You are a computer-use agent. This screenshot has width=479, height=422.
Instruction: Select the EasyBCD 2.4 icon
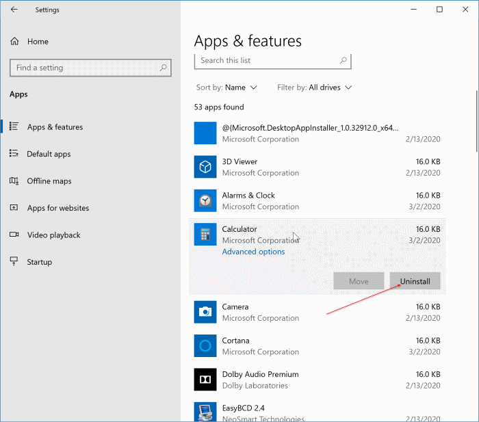[205, 412]
